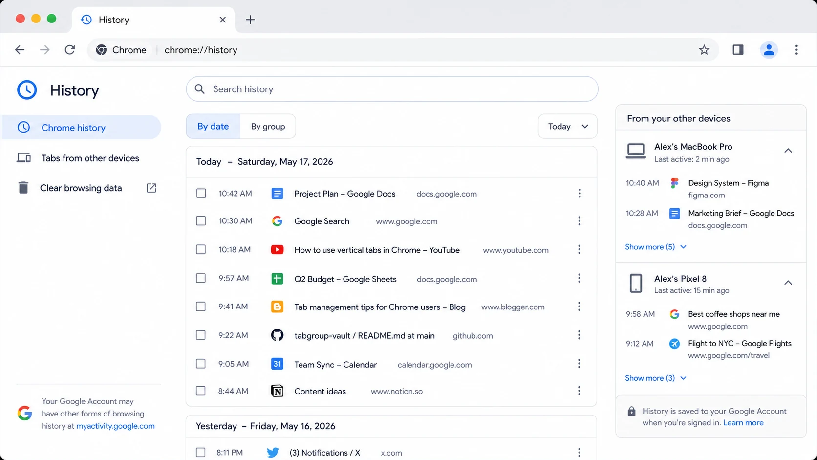Image resolution: width=817 pixels, height=460 pixels.
Task: Open Project Plan – Google Docs entry
Action: [x=345, y=194]
